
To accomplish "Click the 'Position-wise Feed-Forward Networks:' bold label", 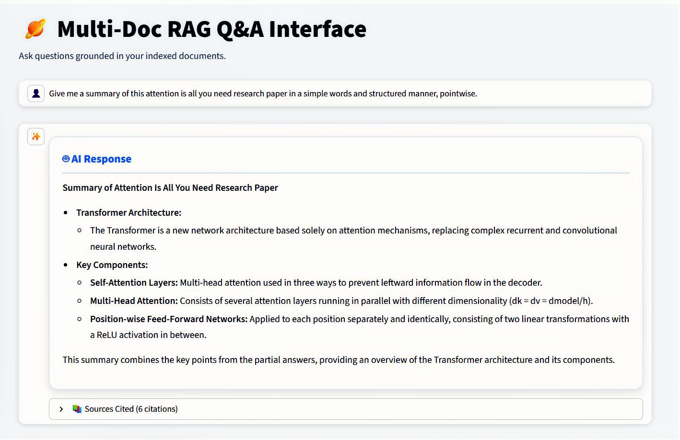I will click(x=169, y=319).
